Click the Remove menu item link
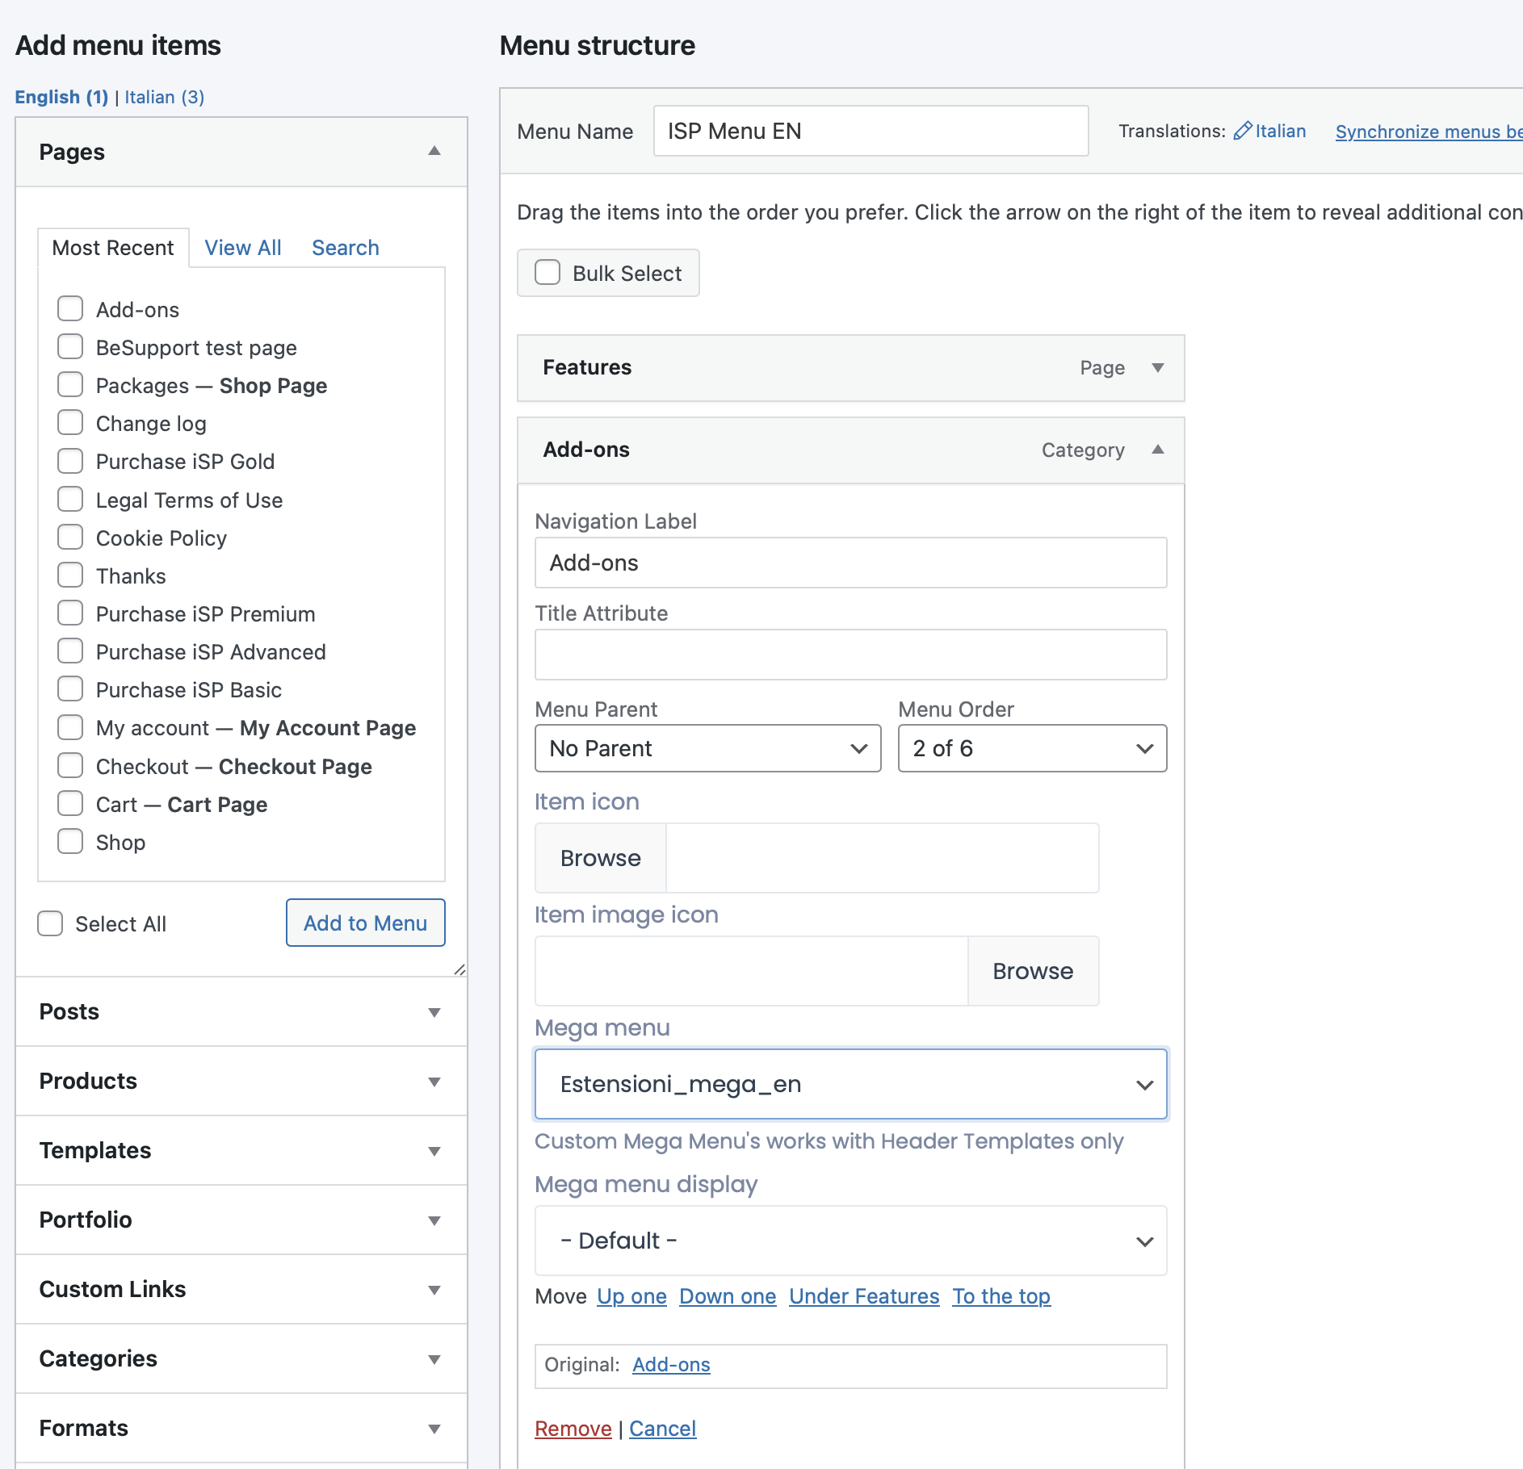 click(573, 1429)
